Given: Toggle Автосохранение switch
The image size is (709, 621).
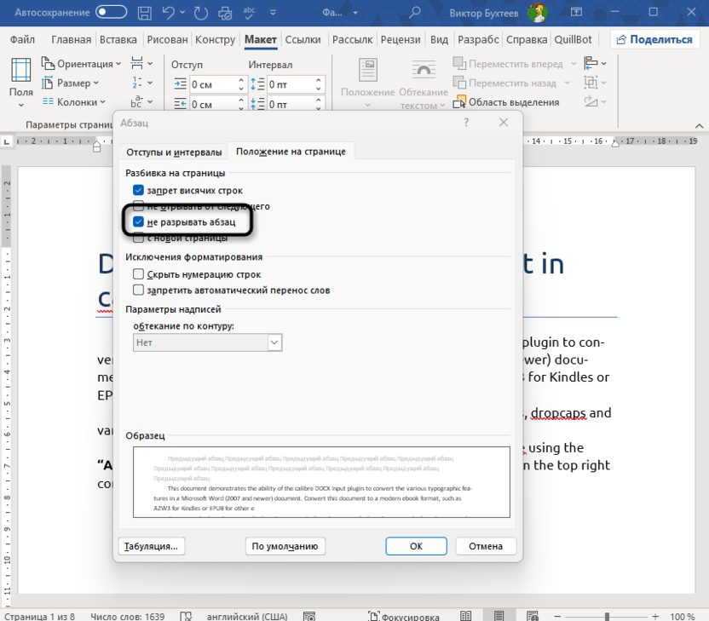Looking at the screenshot, I should click(x=112, y=13).
